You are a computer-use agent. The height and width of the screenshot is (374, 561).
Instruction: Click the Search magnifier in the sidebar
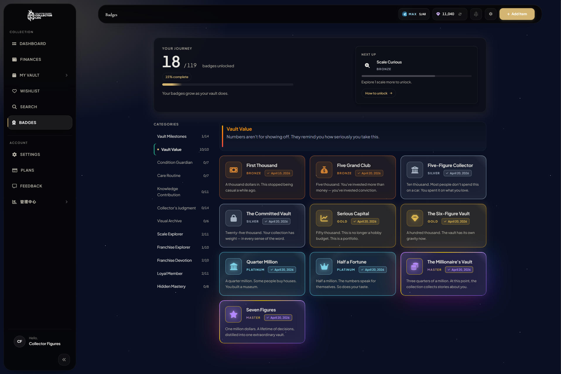[15, 107]
